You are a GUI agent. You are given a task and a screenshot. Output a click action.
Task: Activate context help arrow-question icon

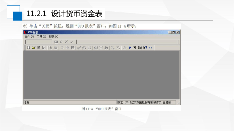[x=145, y=48]
